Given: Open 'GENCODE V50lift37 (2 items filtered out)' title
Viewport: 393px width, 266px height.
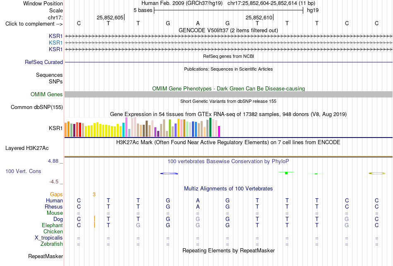Looking at the screenshot, I should 228,30.
